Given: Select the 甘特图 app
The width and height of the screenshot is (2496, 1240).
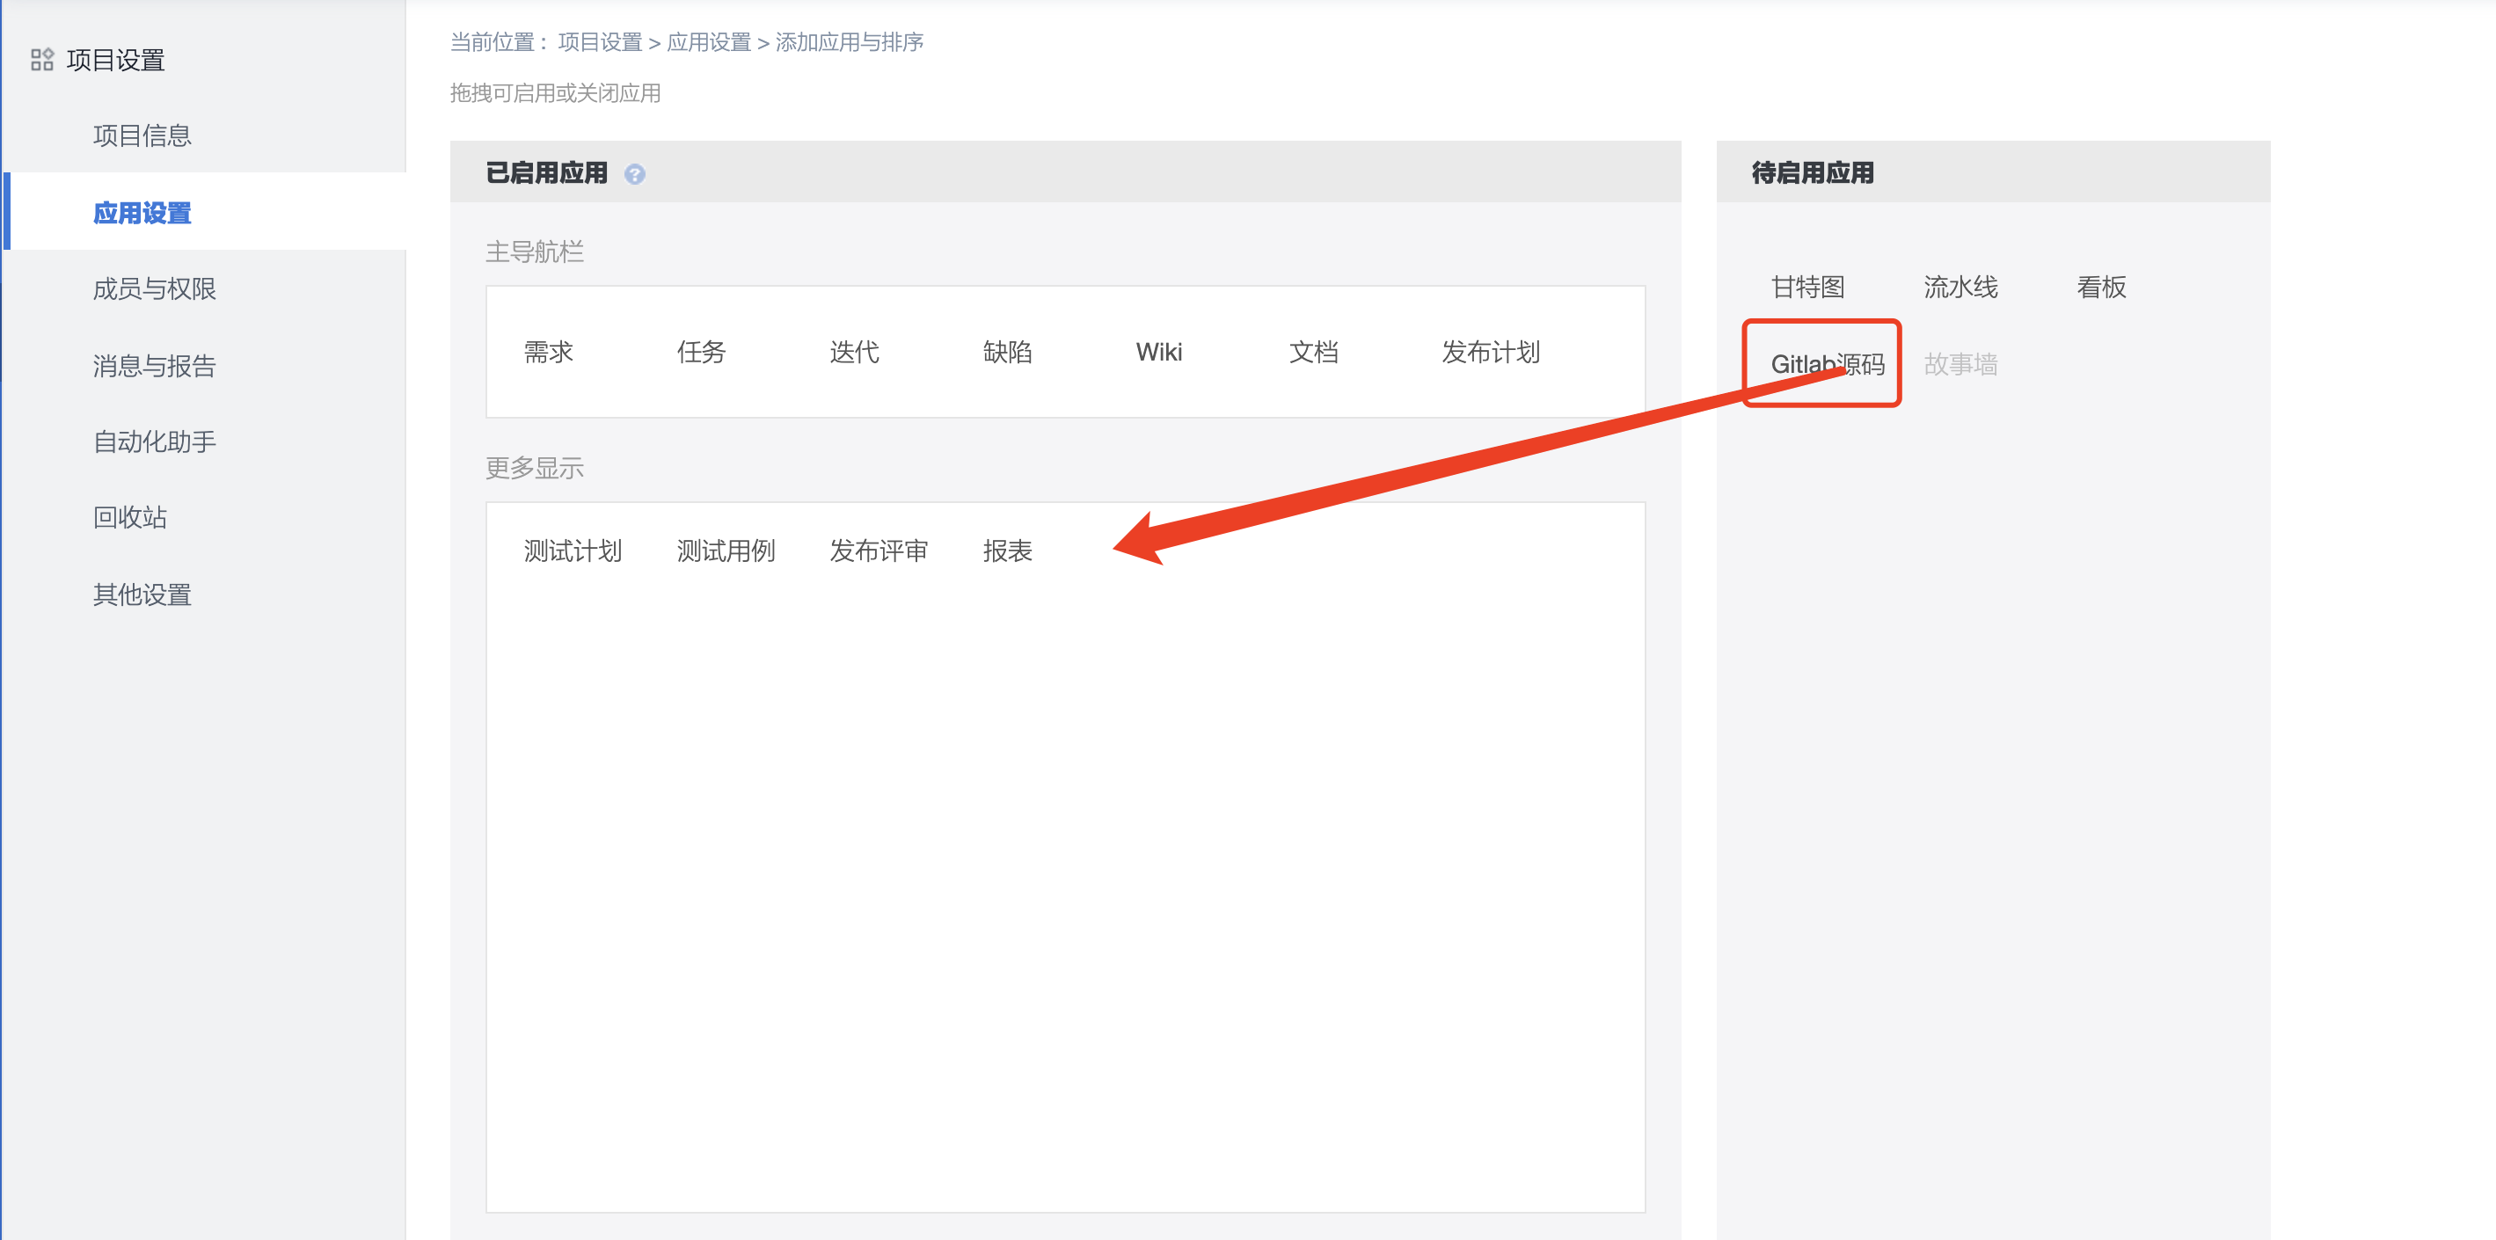Looking at the screenshot, I should (1808, 287).
